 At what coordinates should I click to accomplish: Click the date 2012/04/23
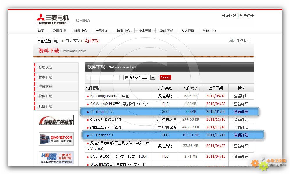click(216, 104)
